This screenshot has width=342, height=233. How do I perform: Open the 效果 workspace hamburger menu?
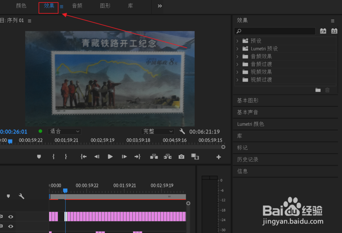tap(62, 7)
